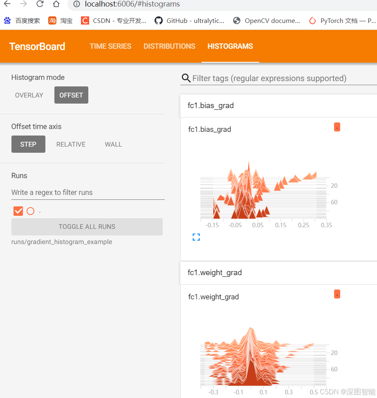Toggle fullscreen size of fc1.bias_grad chart

(x=196, y=237)
